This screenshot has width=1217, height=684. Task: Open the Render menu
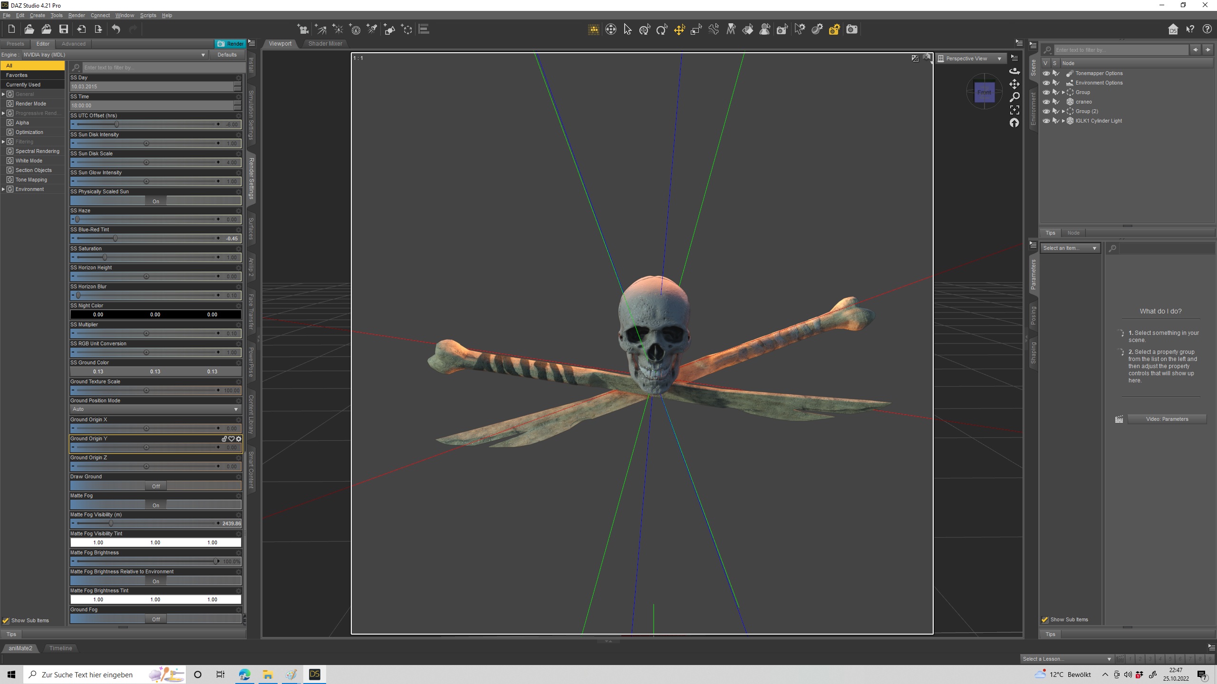76,15
